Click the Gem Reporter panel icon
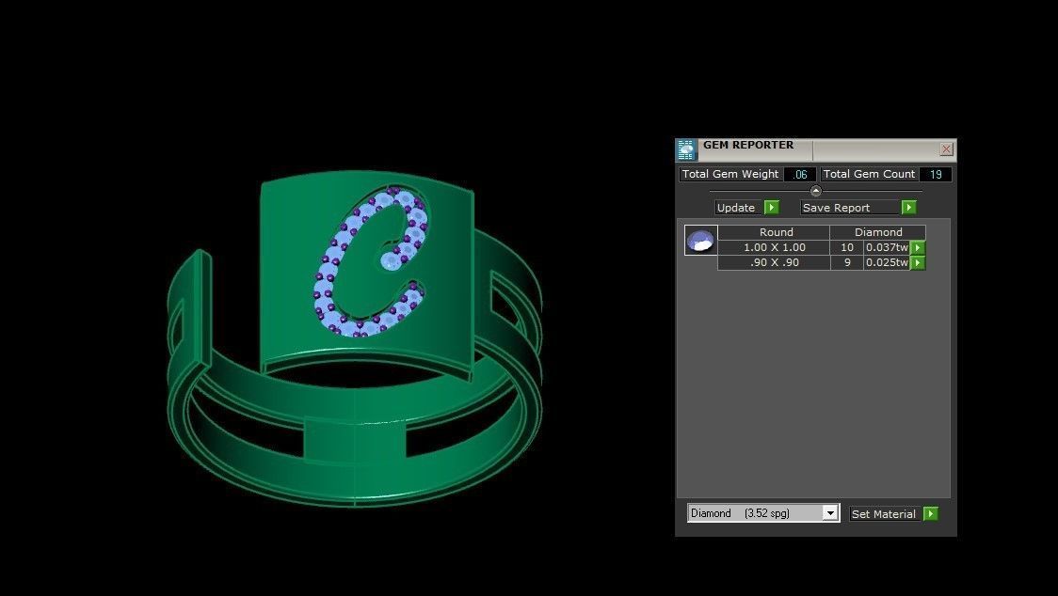The width and height of the screenshot is (1058, 596). tap(686, 149)
